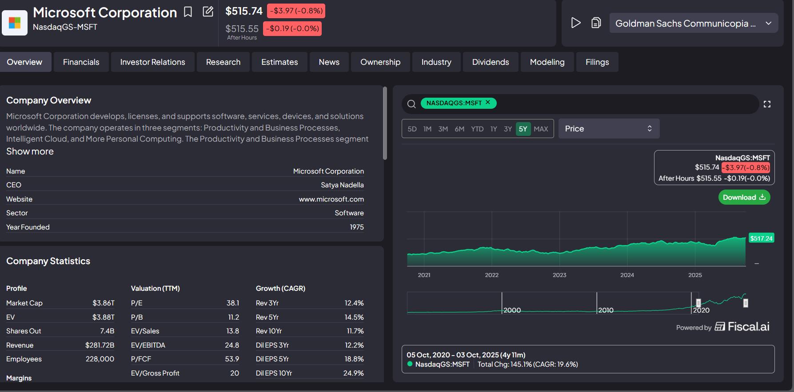Select the 1Y time range
The height and width of the screenshot is (392, 794).
493,129
